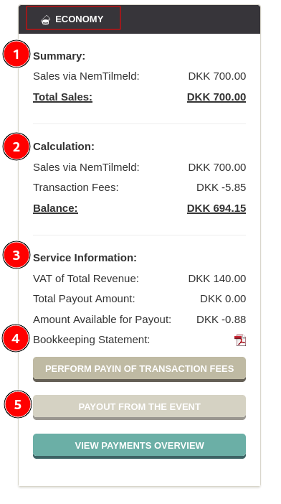Click red marker number 4
The width and height of the screenshot is (281, 504).
16,338
